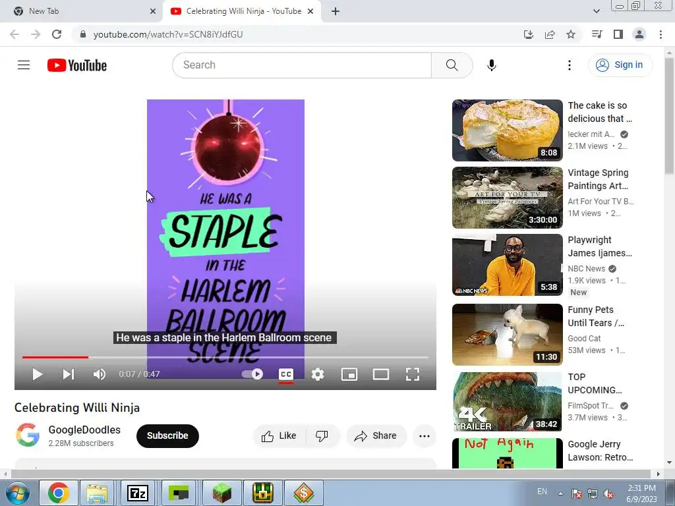Open Funny Pets video thumbnail
Viewport: 675px width, 506px height.
507,335
